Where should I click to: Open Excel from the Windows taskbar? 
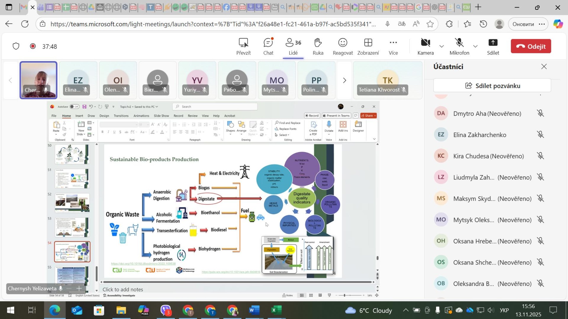pos(276,310)
